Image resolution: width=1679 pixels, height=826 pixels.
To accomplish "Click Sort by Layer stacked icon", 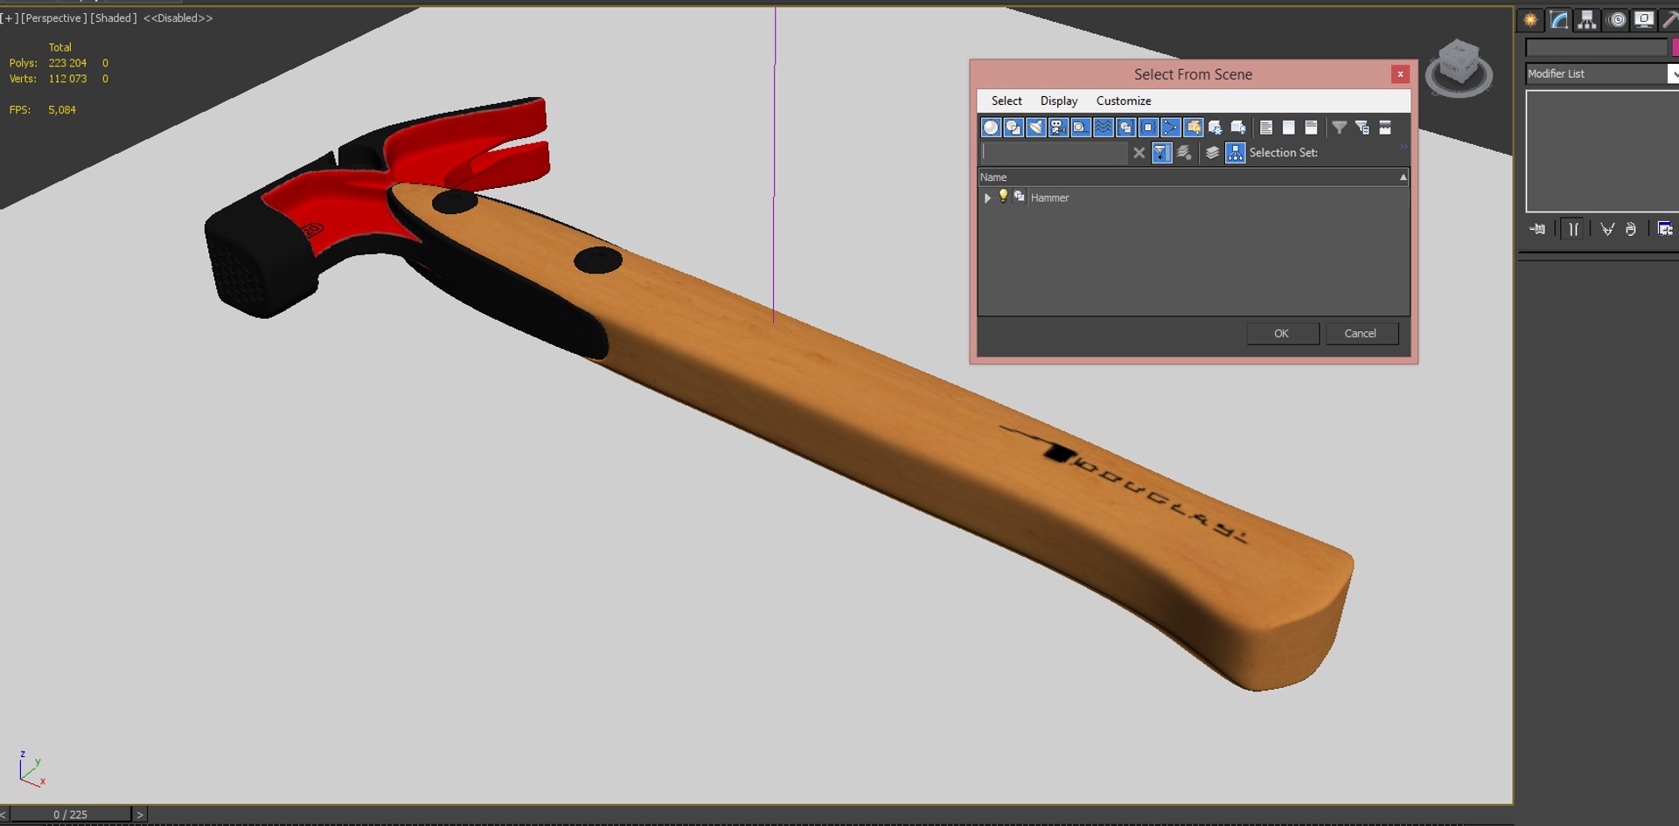I will [1212, 153].
